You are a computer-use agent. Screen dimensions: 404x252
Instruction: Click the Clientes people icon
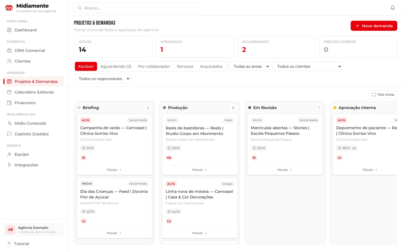click(9, 61)
